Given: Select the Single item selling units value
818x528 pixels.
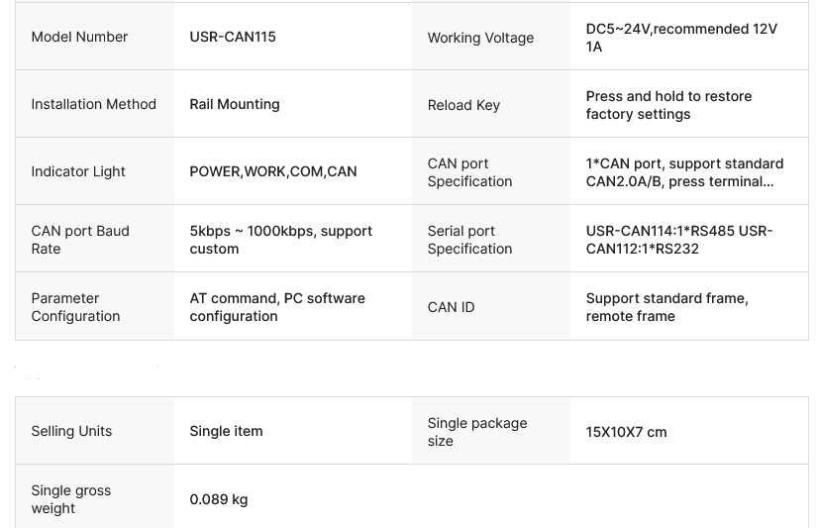Looking at the screenshot, I should click(226, 431).
